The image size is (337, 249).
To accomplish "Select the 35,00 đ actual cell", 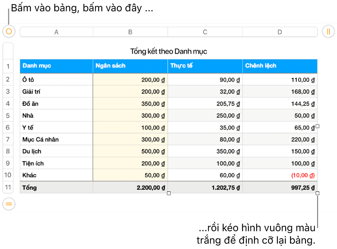I will [x=205, y=127].
